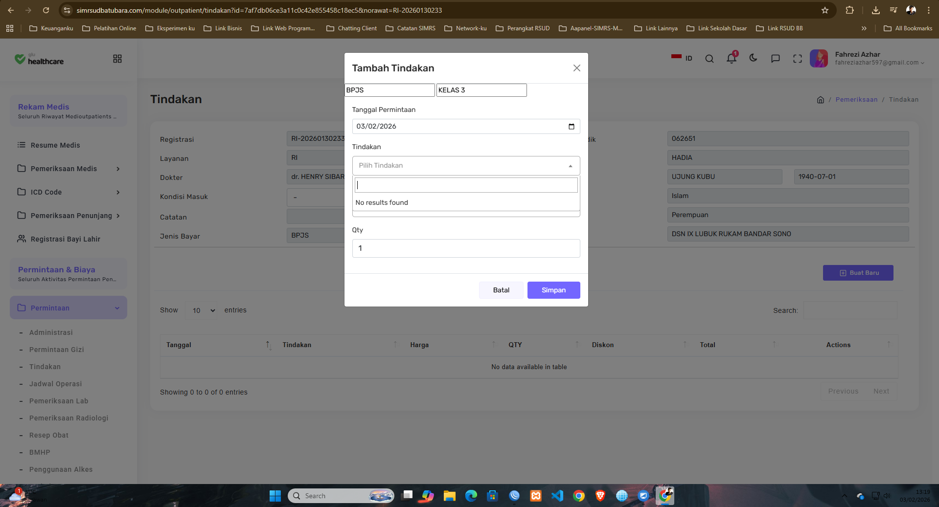The image size is (939, 507).
Task: Click the BPJS field in the dialog
Action: click(x=389, y=90)
